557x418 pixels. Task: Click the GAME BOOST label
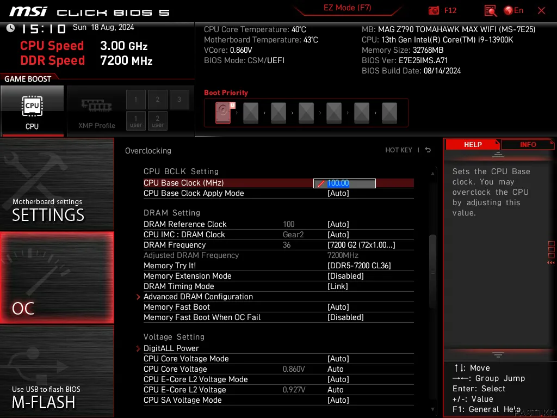pos(28,79)
